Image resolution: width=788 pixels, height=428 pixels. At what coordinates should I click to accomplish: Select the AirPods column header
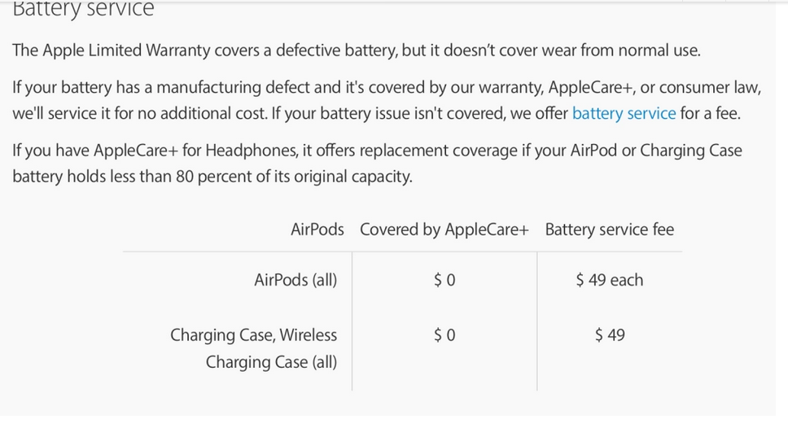[317, 229]
